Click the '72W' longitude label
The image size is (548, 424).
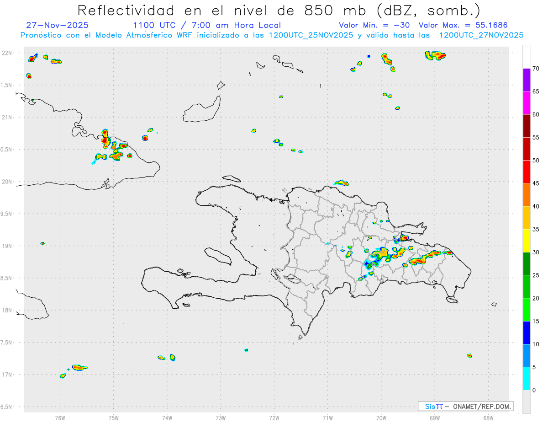point(274,418)
